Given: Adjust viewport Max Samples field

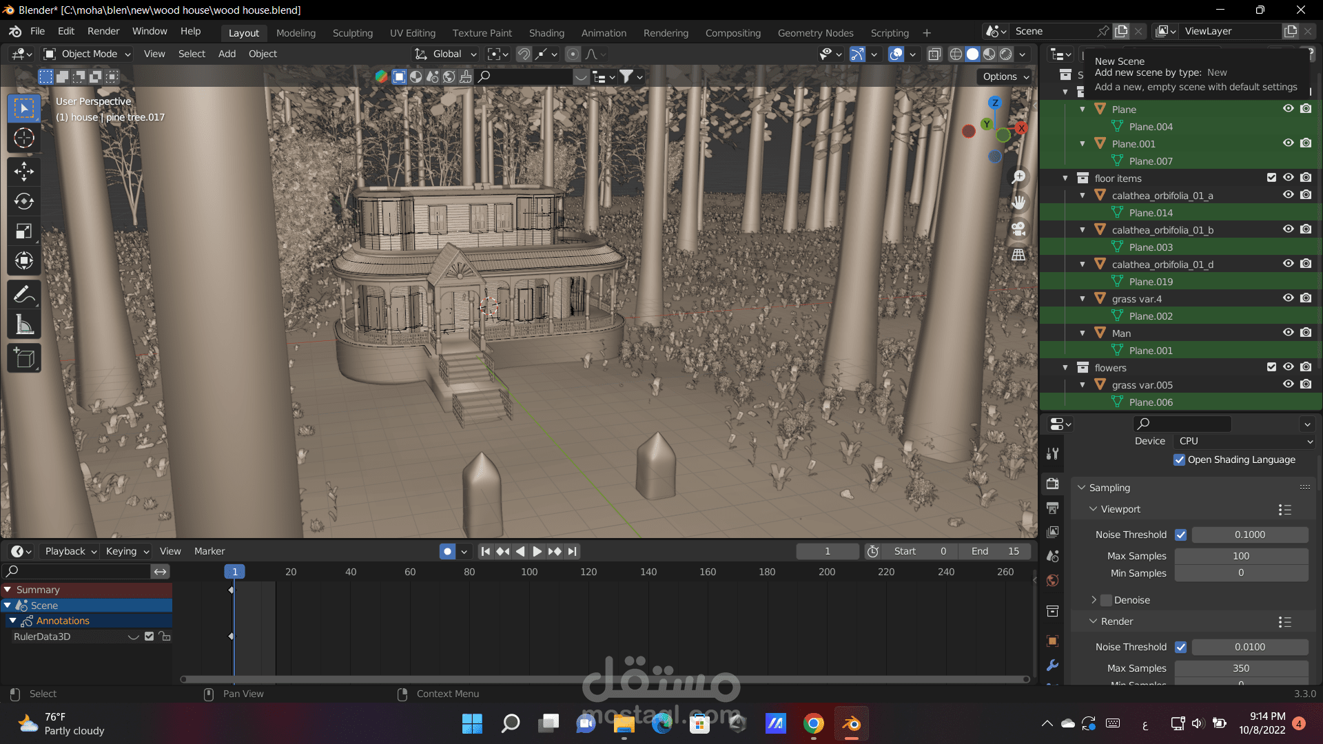Looking at the screenshot, I should point(1240,556).
